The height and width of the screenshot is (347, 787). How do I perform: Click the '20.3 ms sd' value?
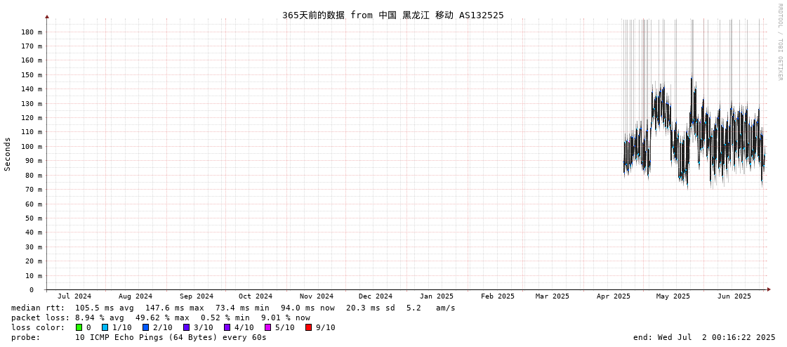click(x=371, y=308)
